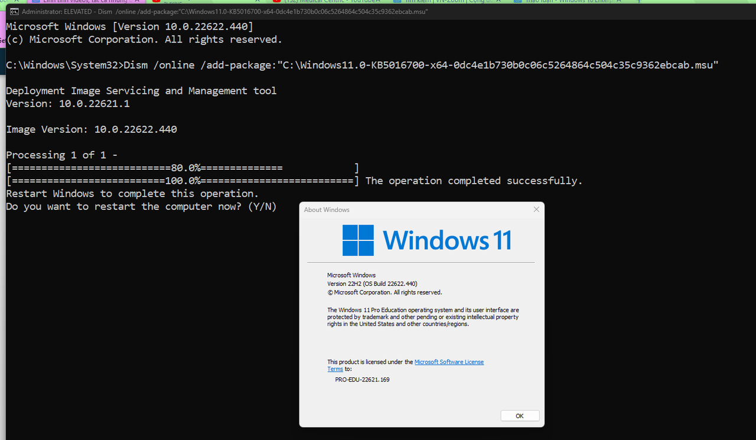Click the 'Windows 11' wordmark in dialog
The image size is (756, 440).
click(447, 240)
